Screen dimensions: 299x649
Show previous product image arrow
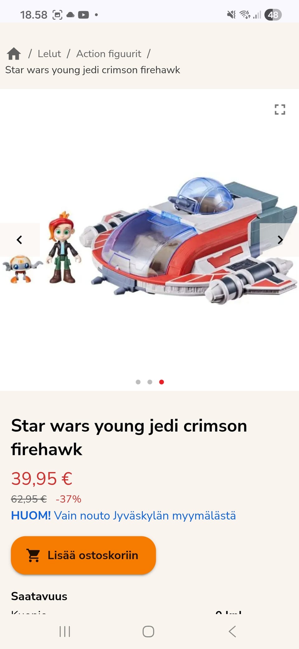20,240
